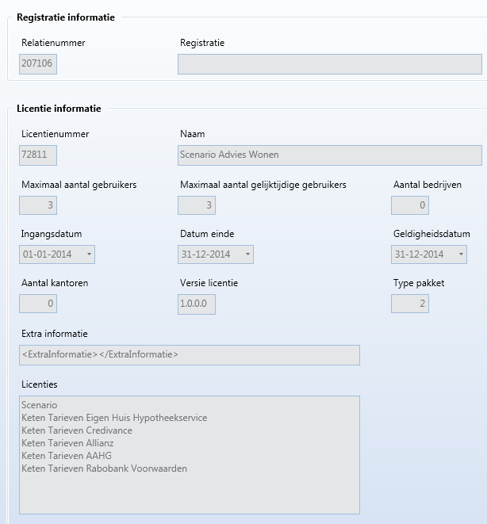Click the Relatienummer field showing 207106
The height and width of the screenshot is (524, 487).
(38, 64)
